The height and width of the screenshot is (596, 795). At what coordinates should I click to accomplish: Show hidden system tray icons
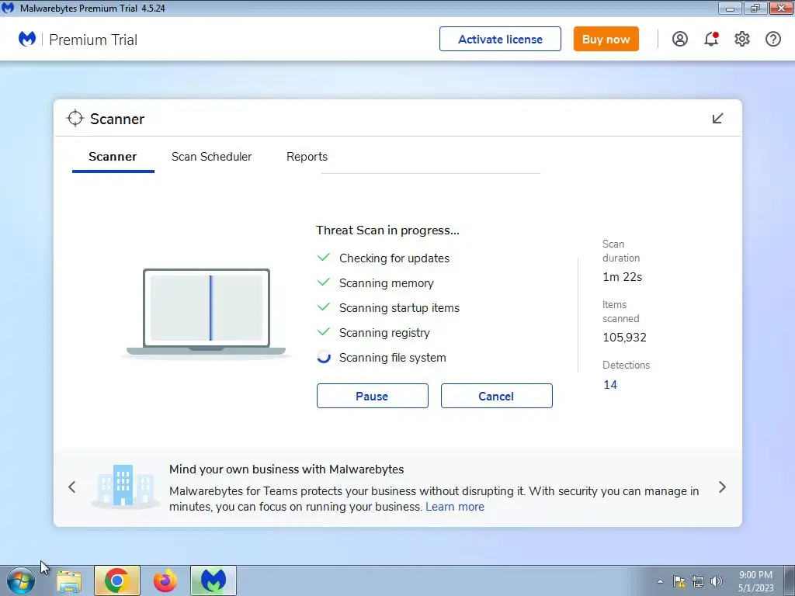pos(660,581)
